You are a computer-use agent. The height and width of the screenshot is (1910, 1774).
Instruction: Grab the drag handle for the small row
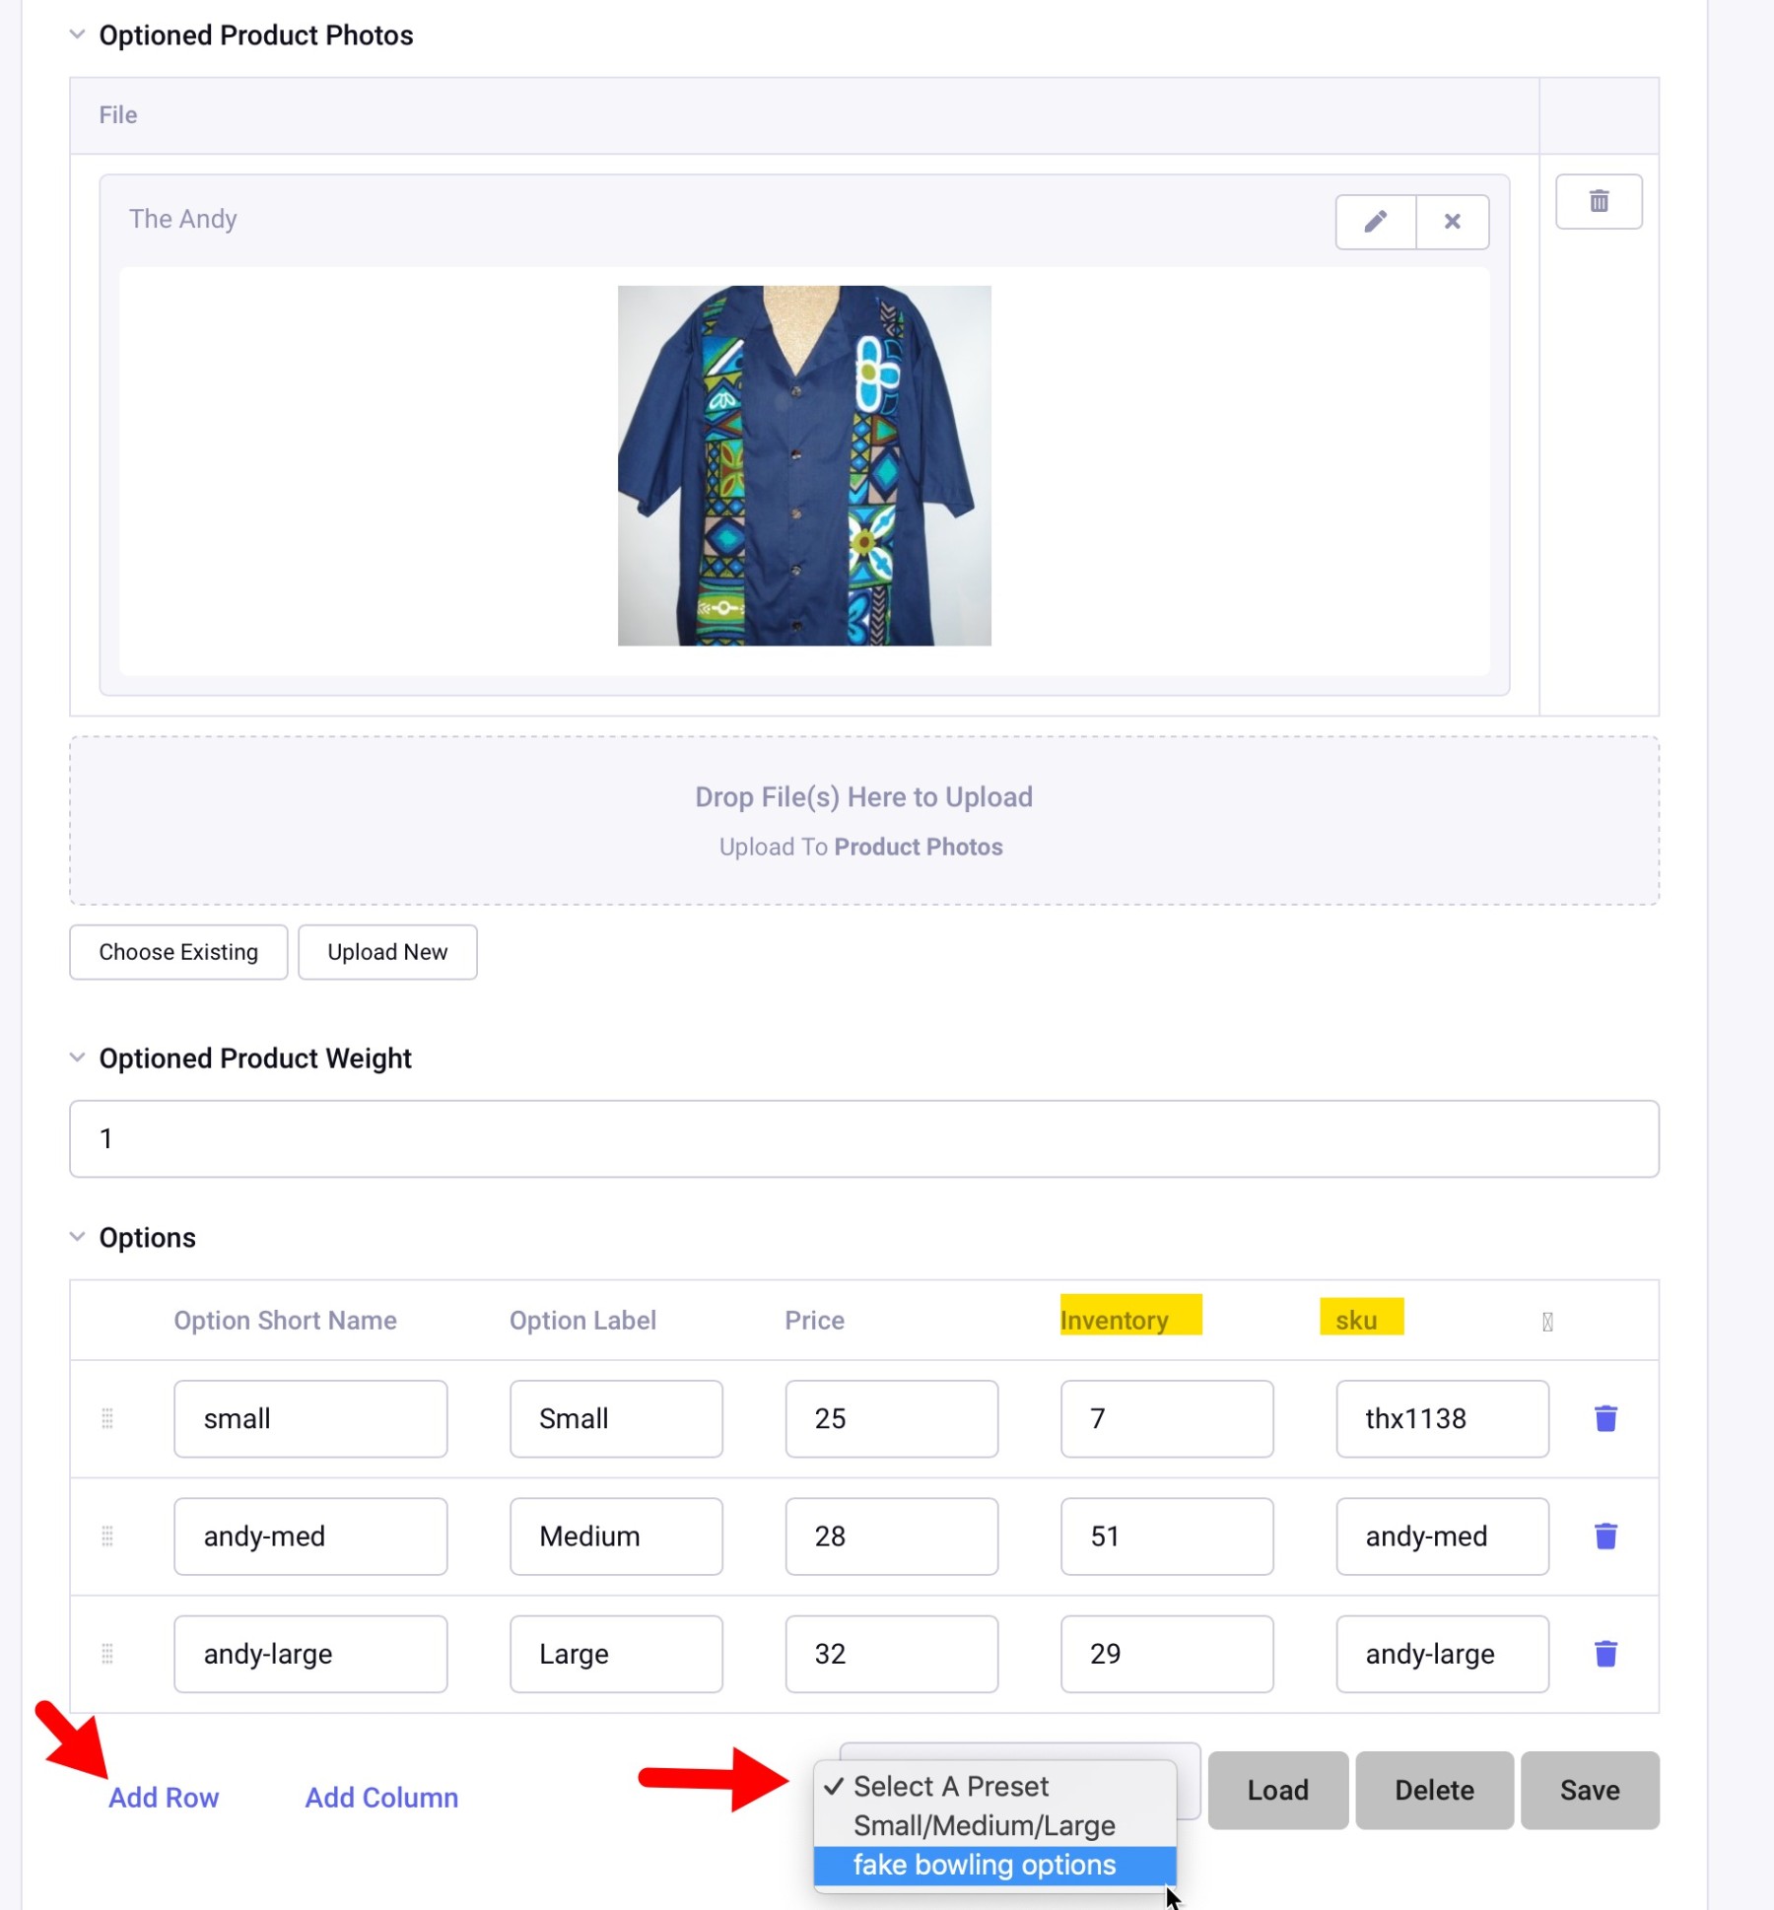click(x=107, y=1418)
